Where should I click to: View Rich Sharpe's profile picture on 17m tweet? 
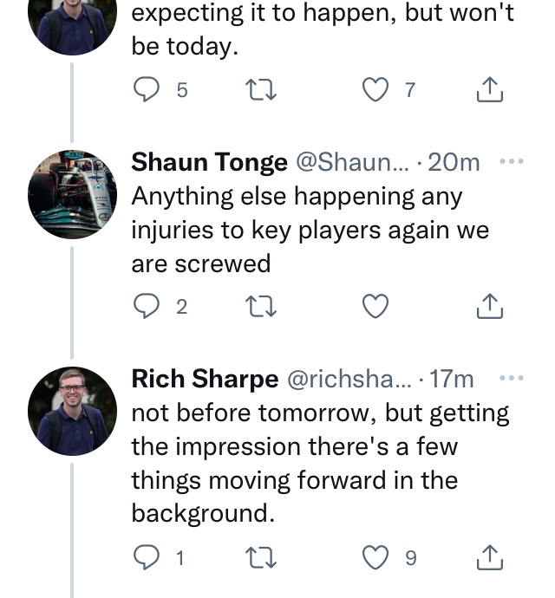coord(72,412)
